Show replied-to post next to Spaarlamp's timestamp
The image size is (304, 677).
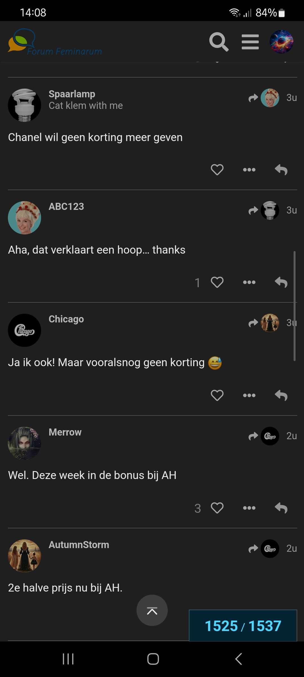pos(264,98)
